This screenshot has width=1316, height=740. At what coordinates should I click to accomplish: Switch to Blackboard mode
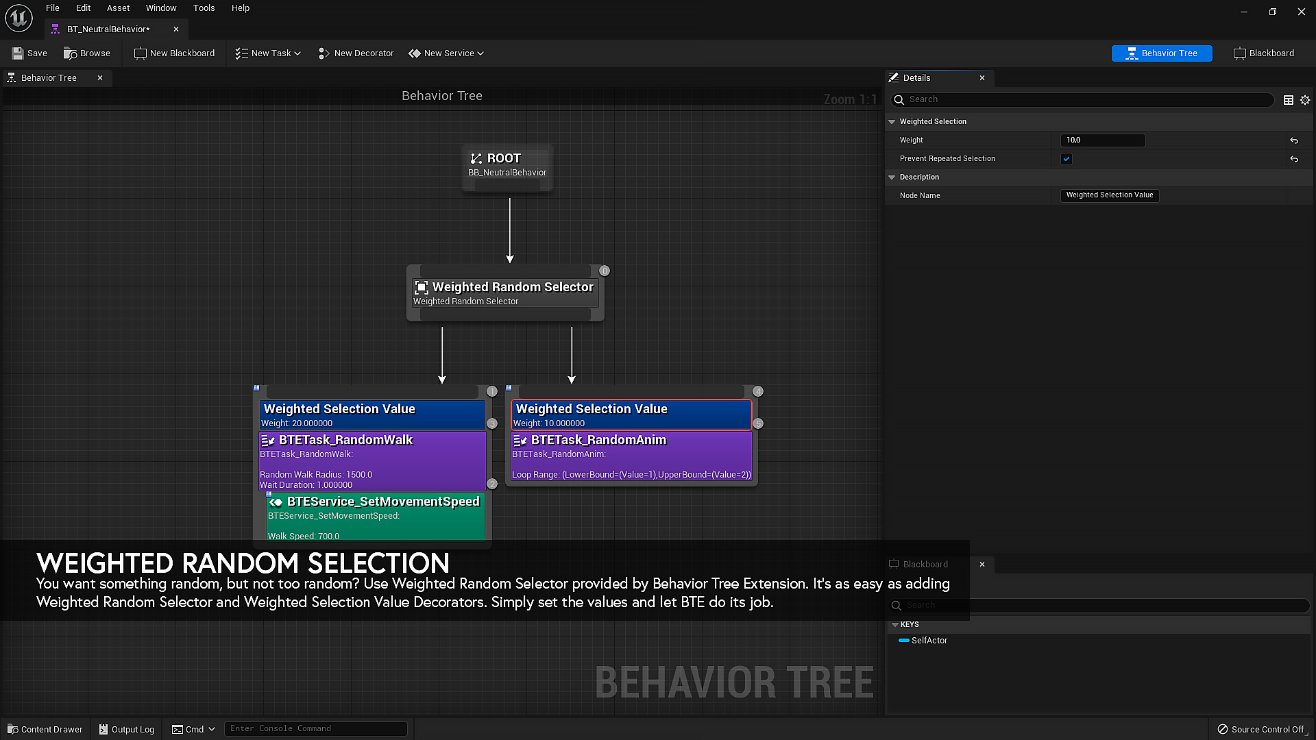pos(1264,53)
